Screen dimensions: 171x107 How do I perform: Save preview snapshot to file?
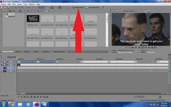(149, 11)
